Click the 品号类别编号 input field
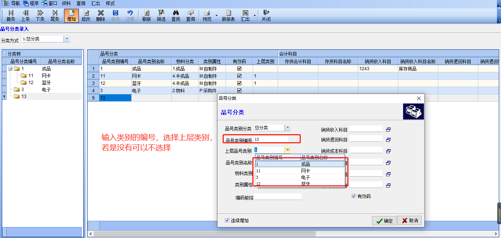 (x=271, y=139)
